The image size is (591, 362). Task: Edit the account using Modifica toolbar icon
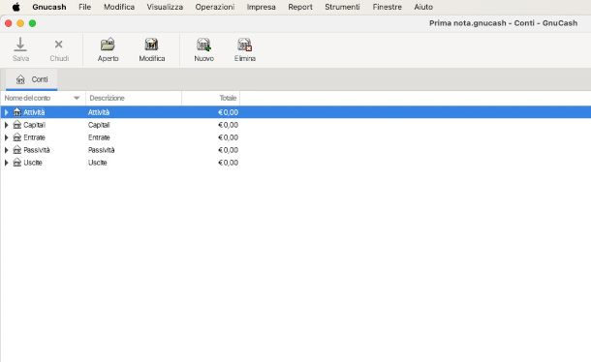151,45
